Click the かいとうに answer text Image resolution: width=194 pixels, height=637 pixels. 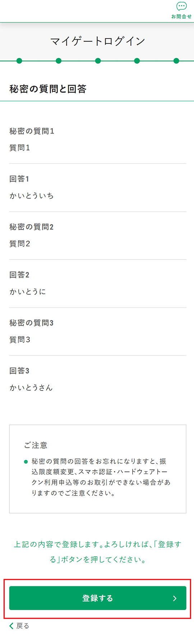(28, 292)
